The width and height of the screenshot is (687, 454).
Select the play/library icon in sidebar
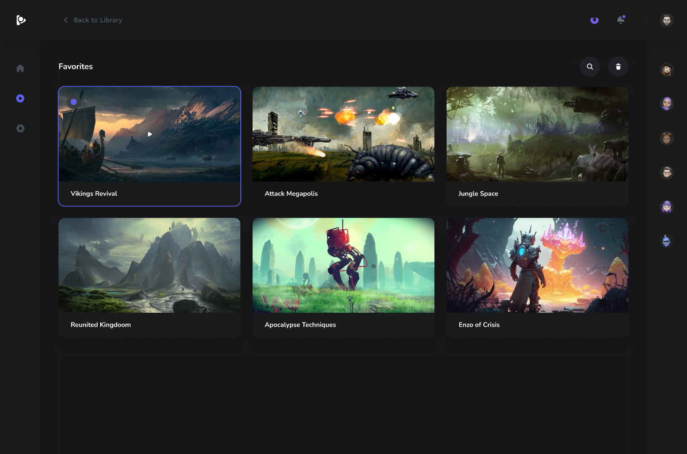(x=20, y=98)
